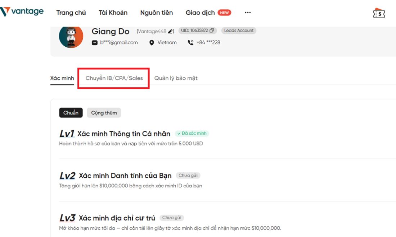
Task: Click the pencil edit nickname icon
Action: pos(171,31)
